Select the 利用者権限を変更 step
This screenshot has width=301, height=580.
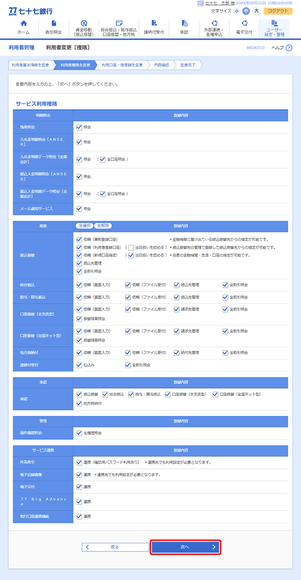coord(75,65)
